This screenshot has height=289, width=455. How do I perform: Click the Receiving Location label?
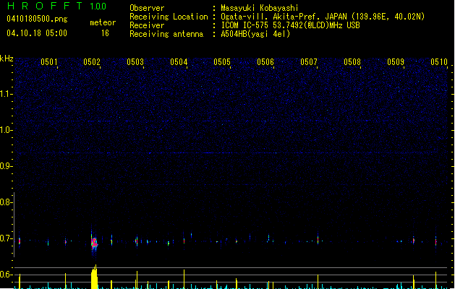(x=169, y=17)
